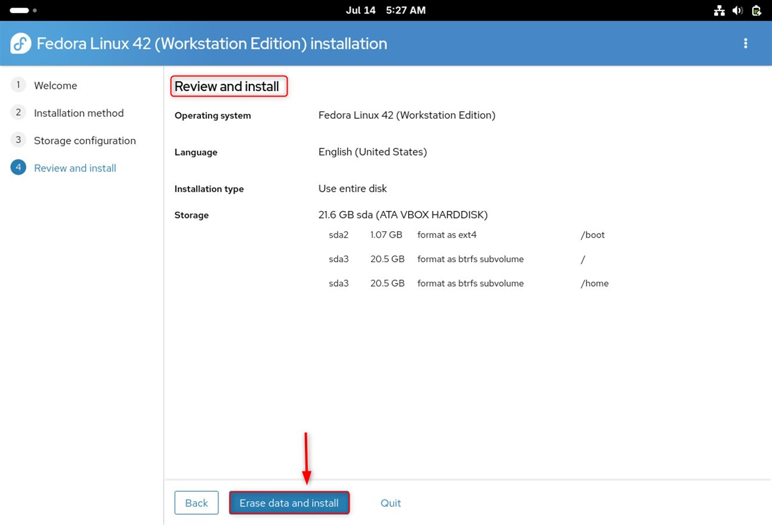The image size is (772, 525).
Task: Click the installation title in header
Action: pyautogui.click(x=212, y=44)
